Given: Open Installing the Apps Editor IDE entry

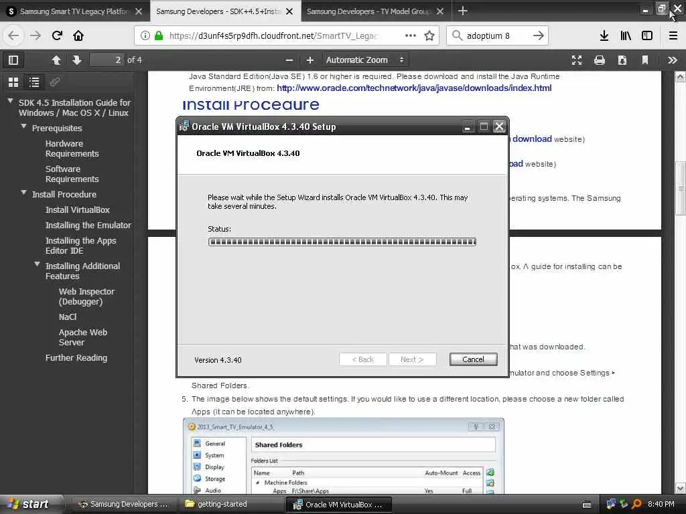Looking at the screenshot, I should pos(80,246).
